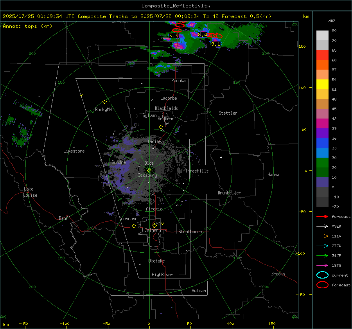Click the Okotoks city label

156,261
